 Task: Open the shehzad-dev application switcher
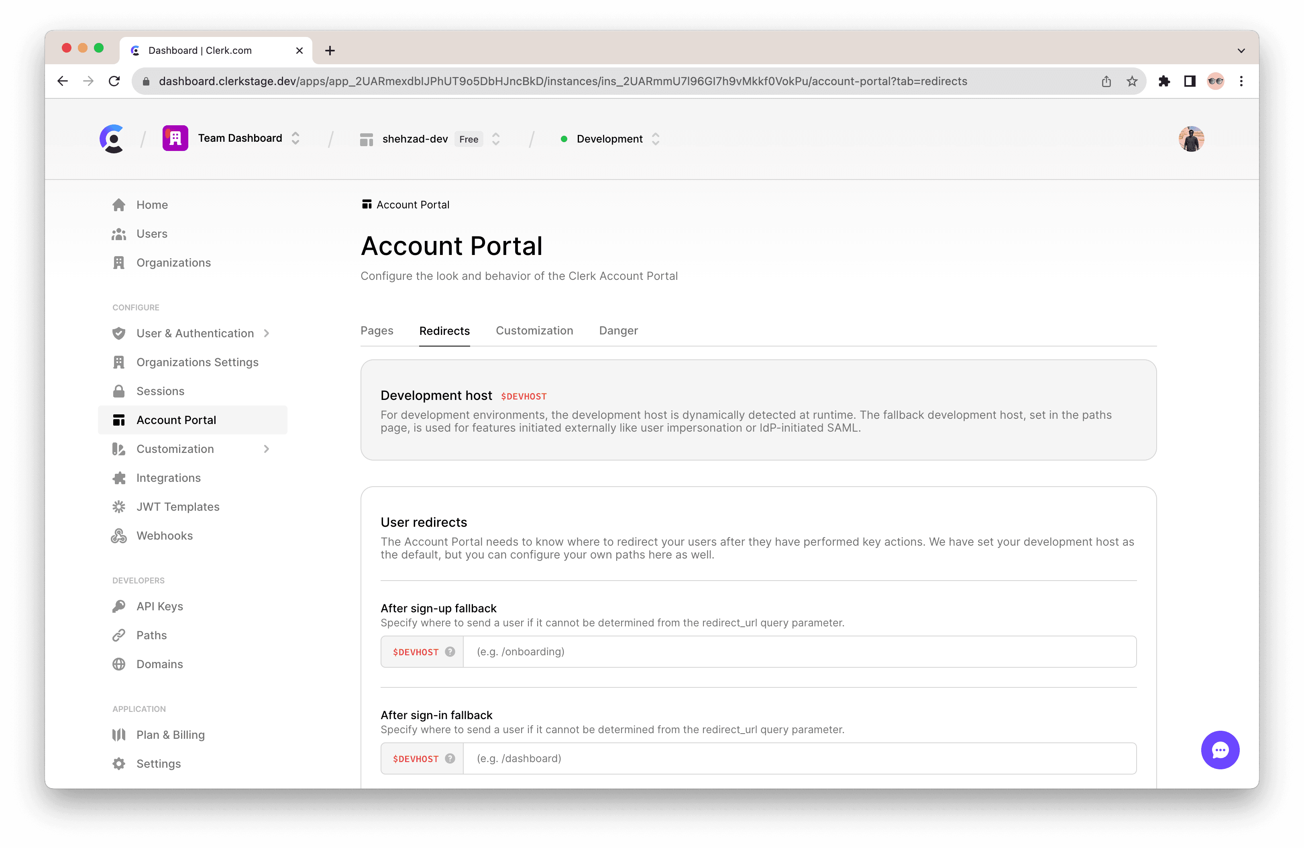point(495,139)
